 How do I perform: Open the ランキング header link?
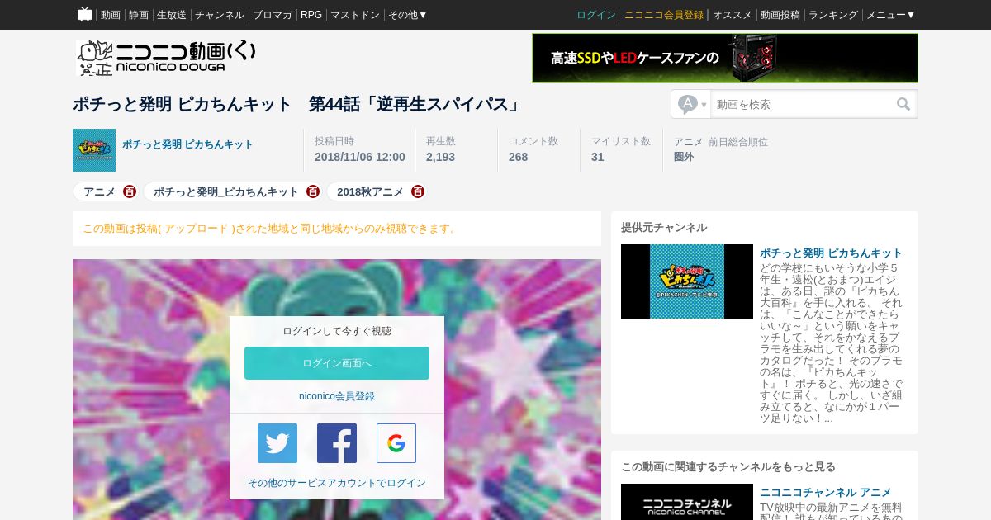coord(833,15)
